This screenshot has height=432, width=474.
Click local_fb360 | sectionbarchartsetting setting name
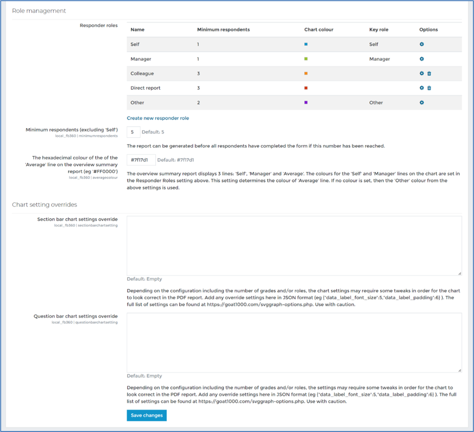tap(86, 226)
